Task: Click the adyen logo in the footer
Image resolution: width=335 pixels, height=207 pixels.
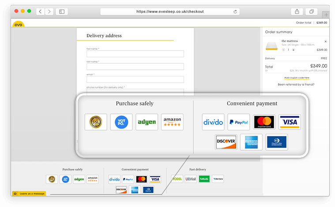Action: [x=79, y=179]
